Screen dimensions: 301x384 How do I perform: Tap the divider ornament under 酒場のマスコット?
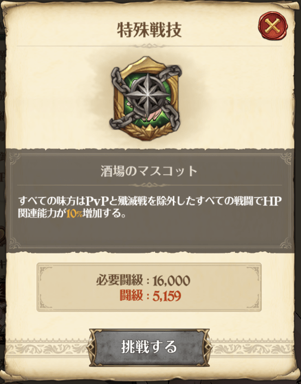(x=149, y=185)
